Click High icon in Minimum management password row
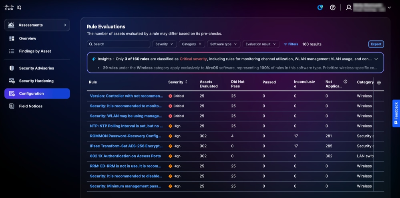Screen dimensions: 400x198 pyautogui.click(x=170, y=186)
